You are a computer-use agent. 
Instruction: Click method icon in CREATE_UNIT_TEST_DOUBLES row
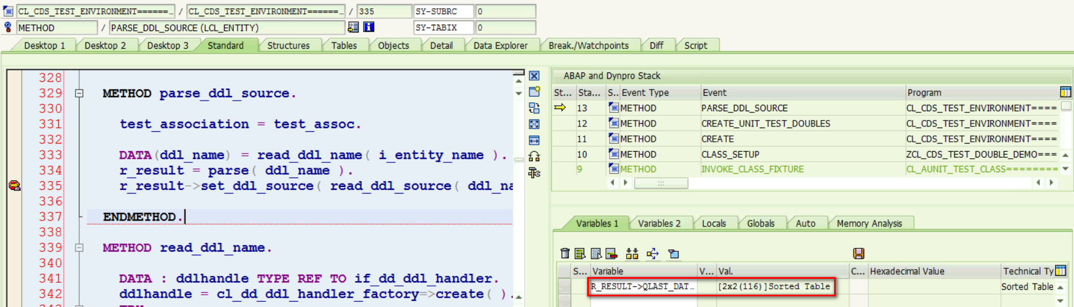614,123
